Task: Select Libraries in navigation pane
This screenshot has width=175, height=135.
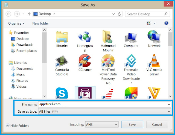Action: 18,63
